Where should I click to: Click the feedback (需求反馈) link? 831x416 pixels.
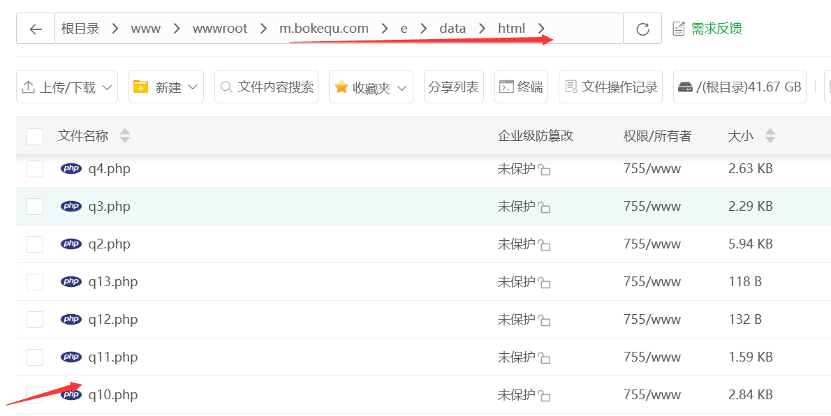click(x=706, y=29)
